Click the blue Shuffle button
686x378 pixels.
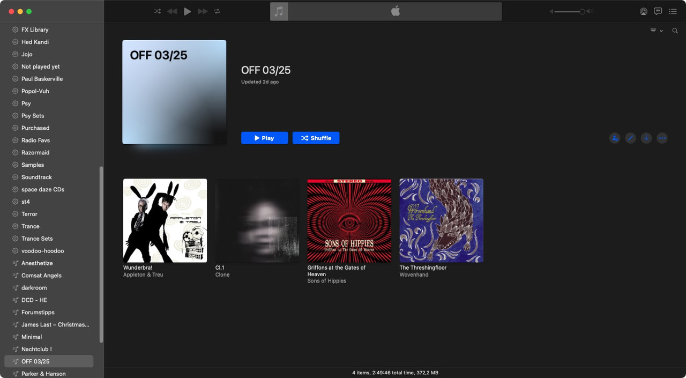(316, 138)
